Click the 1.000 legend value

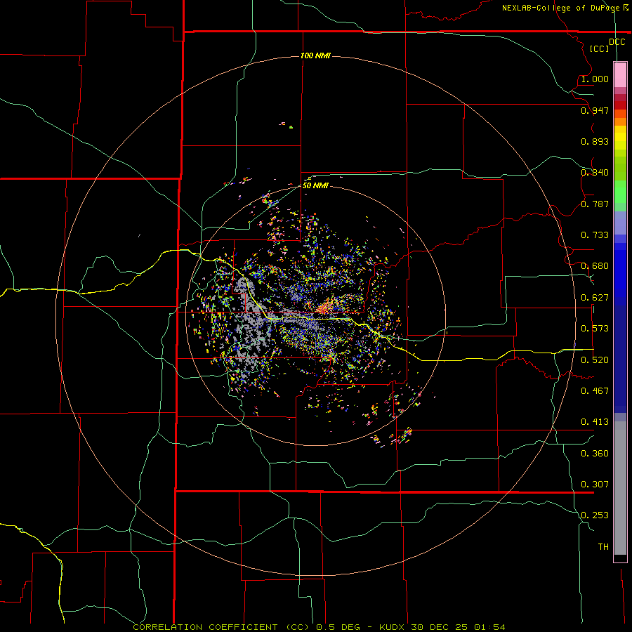coord(595,79)
